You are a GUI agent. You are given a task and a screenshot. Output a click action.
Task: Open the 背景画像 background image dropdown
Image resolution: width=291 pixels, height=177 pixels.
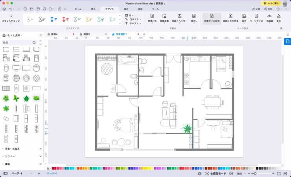[x=164, y=18]
